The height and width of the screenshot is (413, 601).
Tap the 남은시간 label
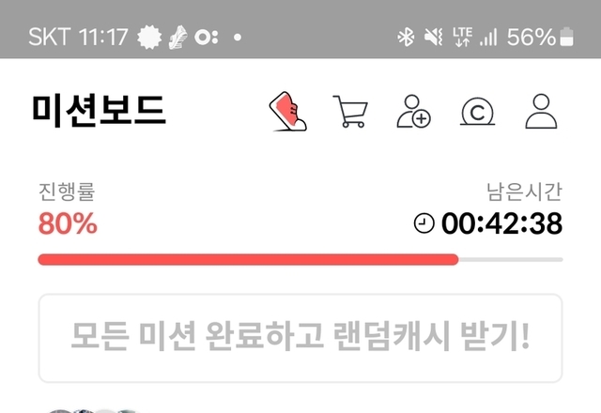tap(524, 191)
